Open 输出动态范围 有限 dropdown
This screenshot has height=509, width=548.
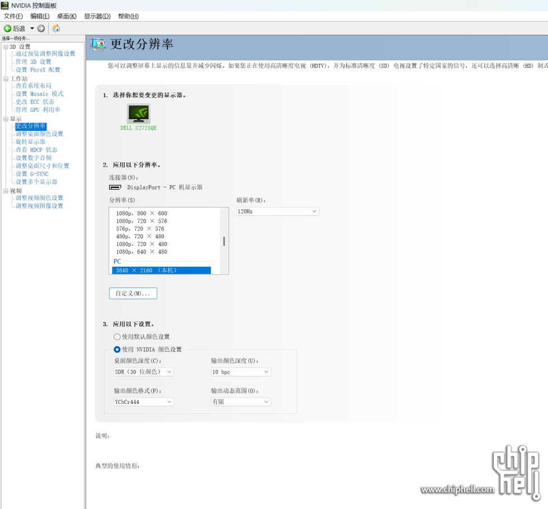pos(241,402)
